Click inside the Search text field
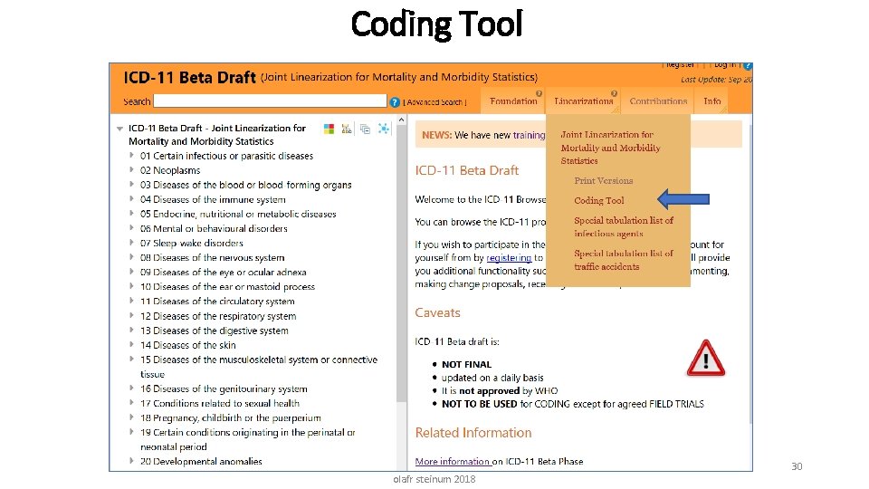This screenshot has width=869, height=489. click(270, 101)
